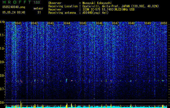Click the tallest yellow intensity spike near 0041
170x108 pixels.
pos(21,104)
